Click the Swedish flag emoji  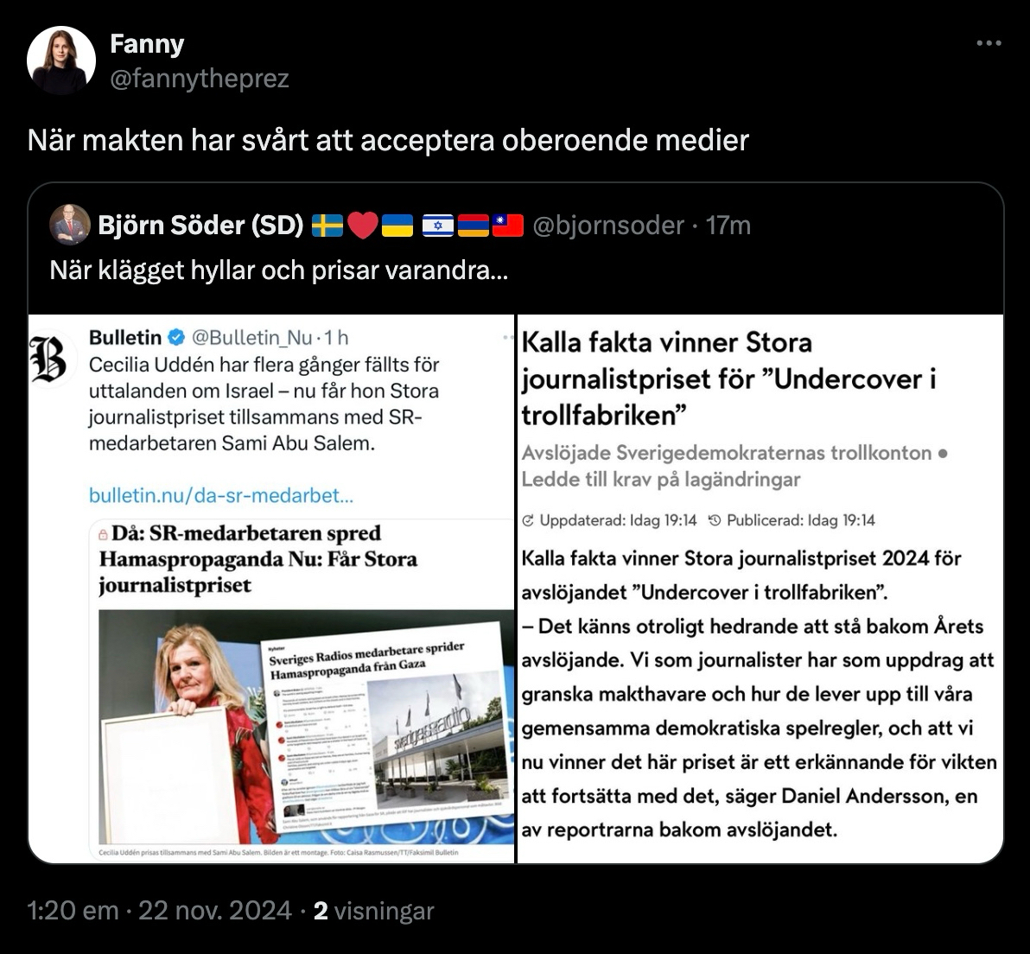click(x=327, y=226)
